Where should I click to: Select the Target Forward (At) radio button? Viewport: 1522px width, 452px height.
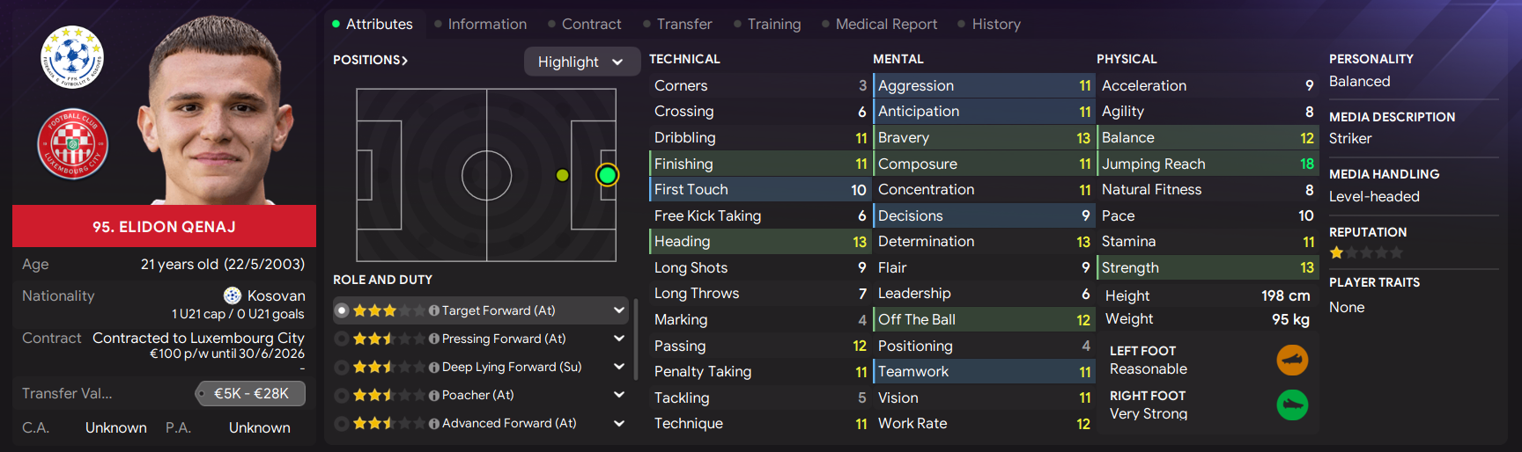tap(342, 310)
